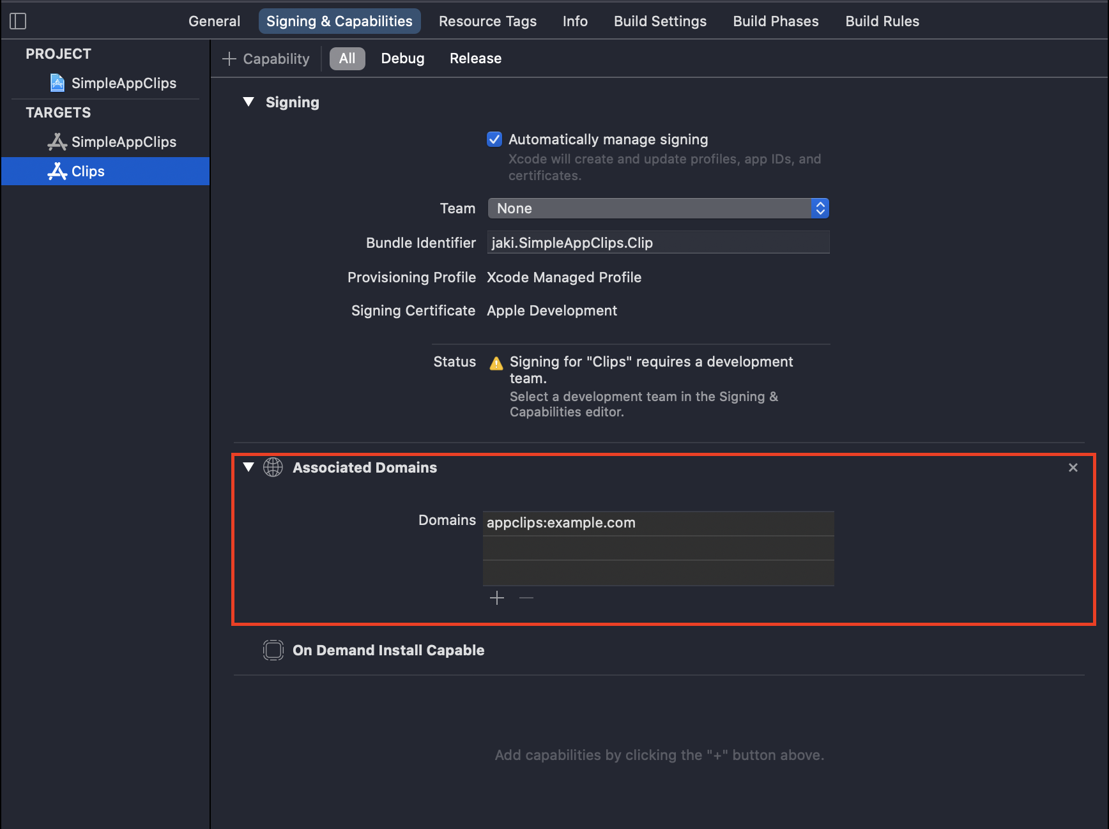Image resolution: width=1109 pixels, height=829 pixels.
Task: Click Apple Development certificate value
Action: [x=552, y=310]
